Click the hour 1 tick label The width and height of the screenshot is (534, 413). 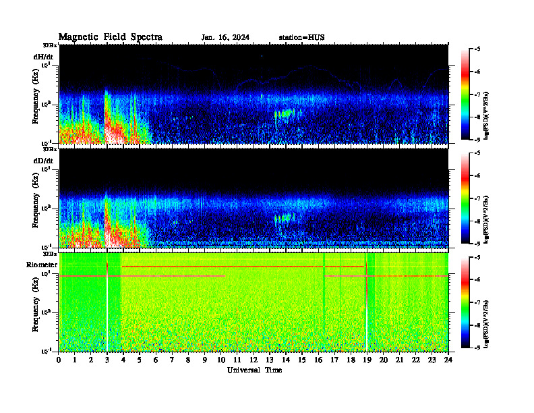click(x=76, y=360)
